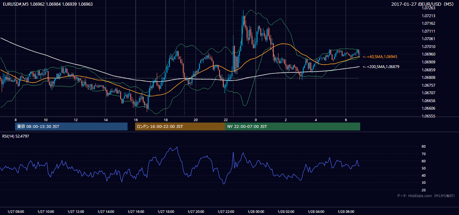
Task: Click the 40 SMA 1.06945 label
Action: [x=380, y=57]
